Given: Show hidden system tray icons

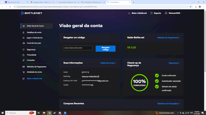Looking at the screenshot, I should 178,113.
